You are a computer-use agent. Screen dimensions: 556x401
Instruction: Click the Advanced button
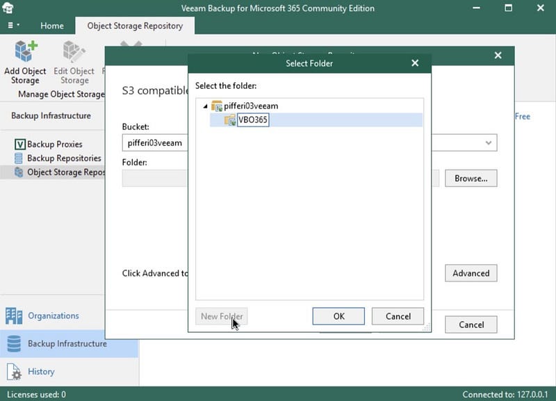[471, 273]
